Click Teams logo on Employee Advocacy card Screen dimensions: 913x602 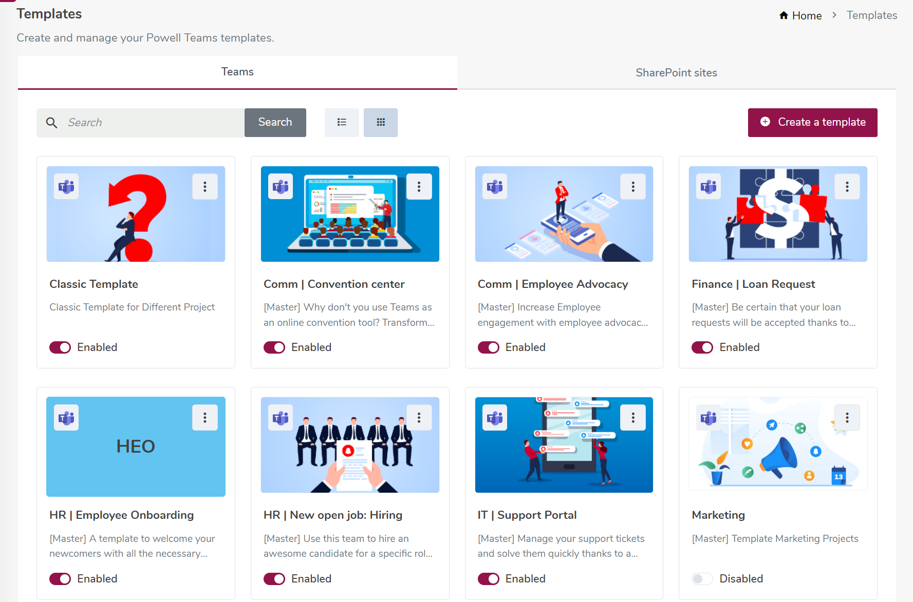(495, 187)
